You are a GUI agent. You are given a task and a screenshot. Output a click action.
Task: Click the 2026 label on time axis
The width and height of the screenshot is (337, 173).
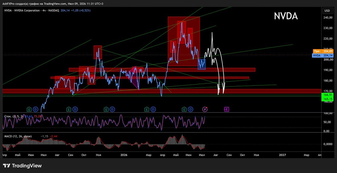click(124, 155)
